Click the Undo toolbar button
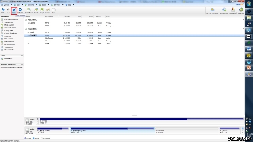253x142 pixels. (3, 11)
